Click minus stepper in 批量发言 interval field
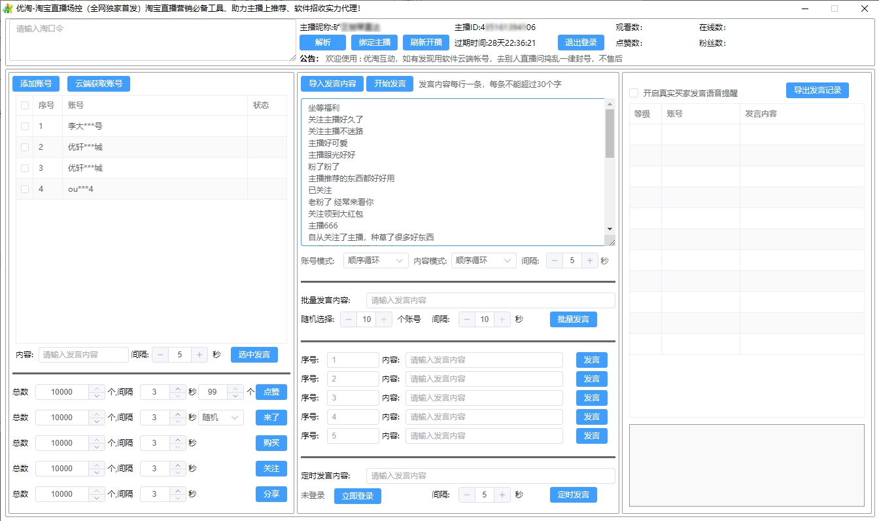Image resolution: width=879 pixels, height=521 pixels. point(467,319)
